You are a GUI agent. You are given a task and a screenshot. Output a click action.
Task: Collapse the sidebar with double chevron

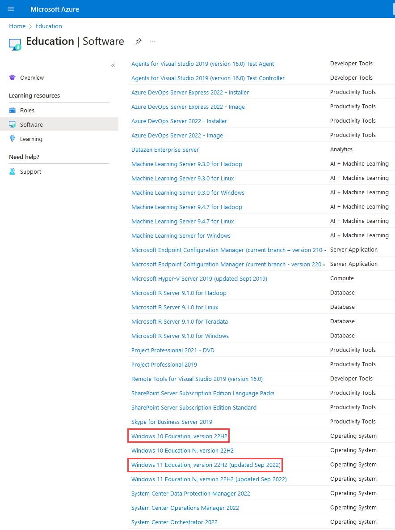coord(113,65)
